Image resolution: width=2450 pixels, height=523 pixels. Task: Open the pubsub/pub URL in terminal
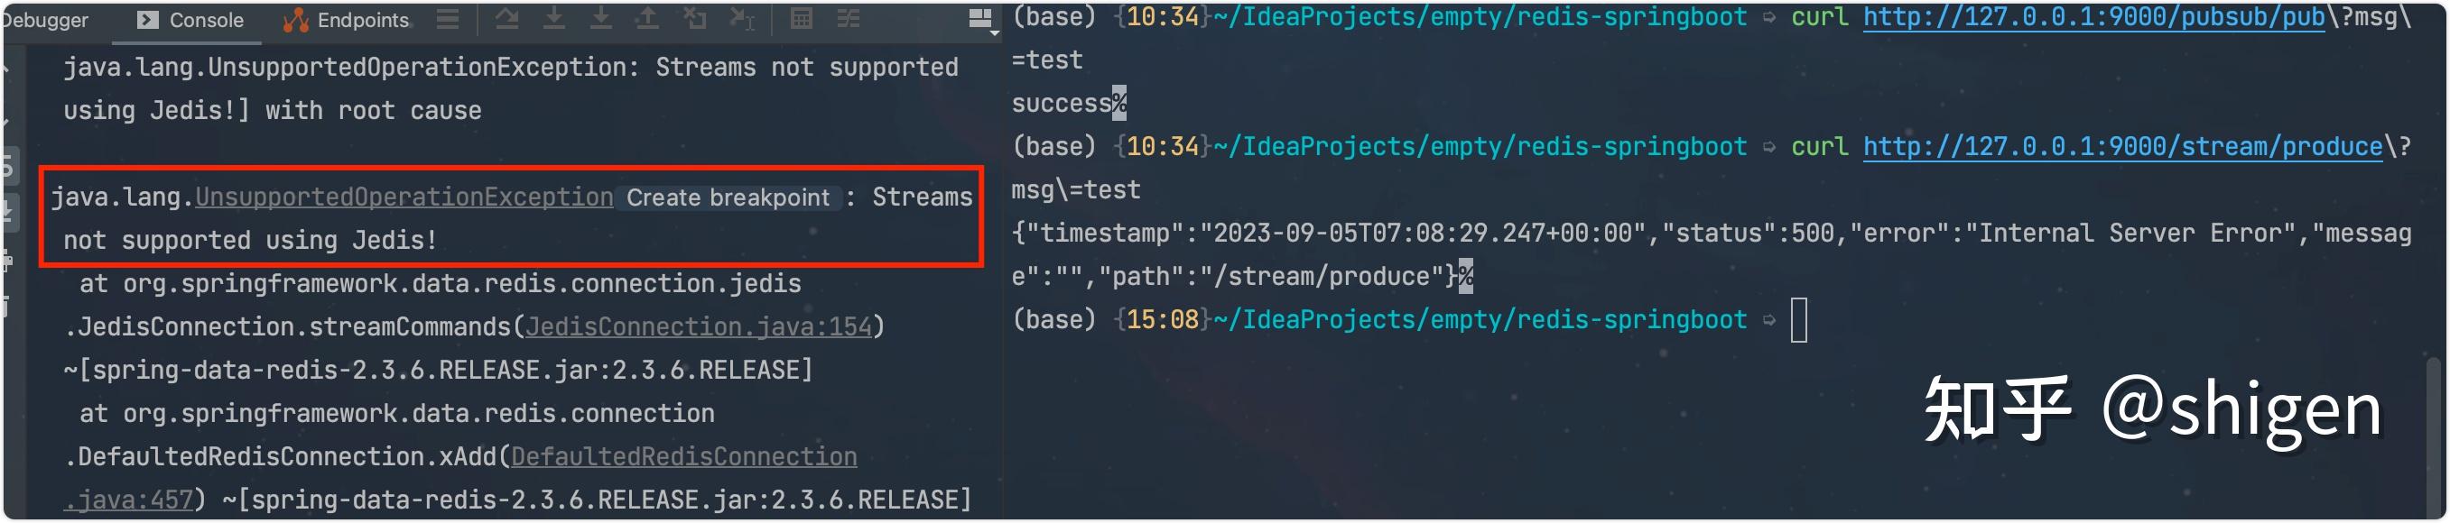[x=2093, y=17]
